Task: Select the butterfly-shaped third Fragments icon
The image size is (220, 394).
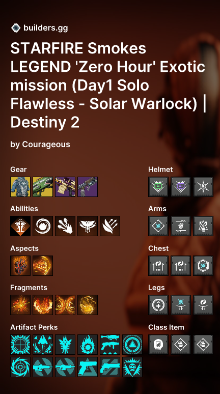Action: point(65,305)
